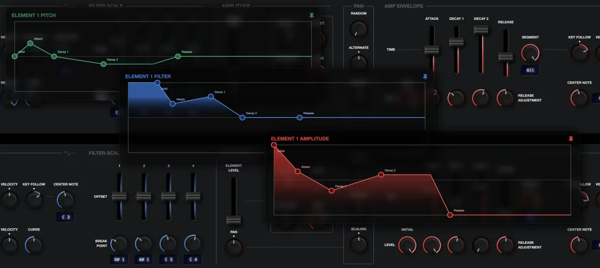Click the Decay 1 node on the filter envelope
This screenshot has height=268, width=600.
coord(211,96)
